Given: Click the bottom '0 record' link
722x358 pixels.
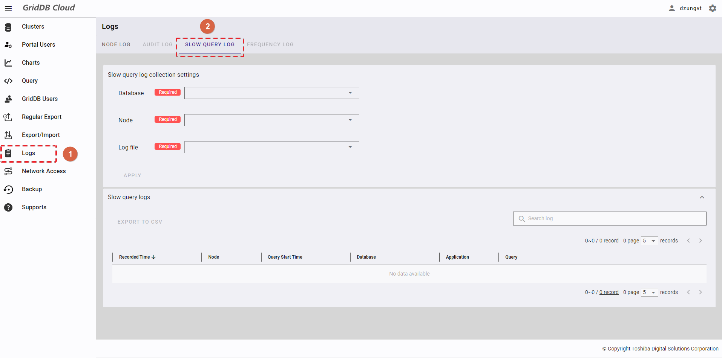Looking at the screenshot, I should click(x=609, y=292).
